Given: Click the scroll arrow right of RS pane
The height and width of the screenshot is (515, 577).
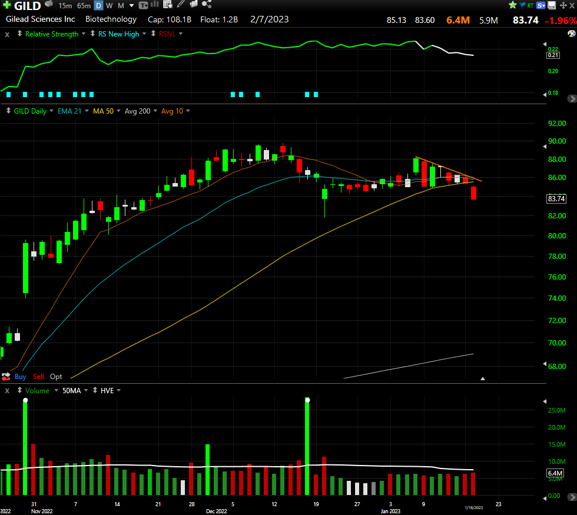Looking at the screenshot, I should point(572,99).
